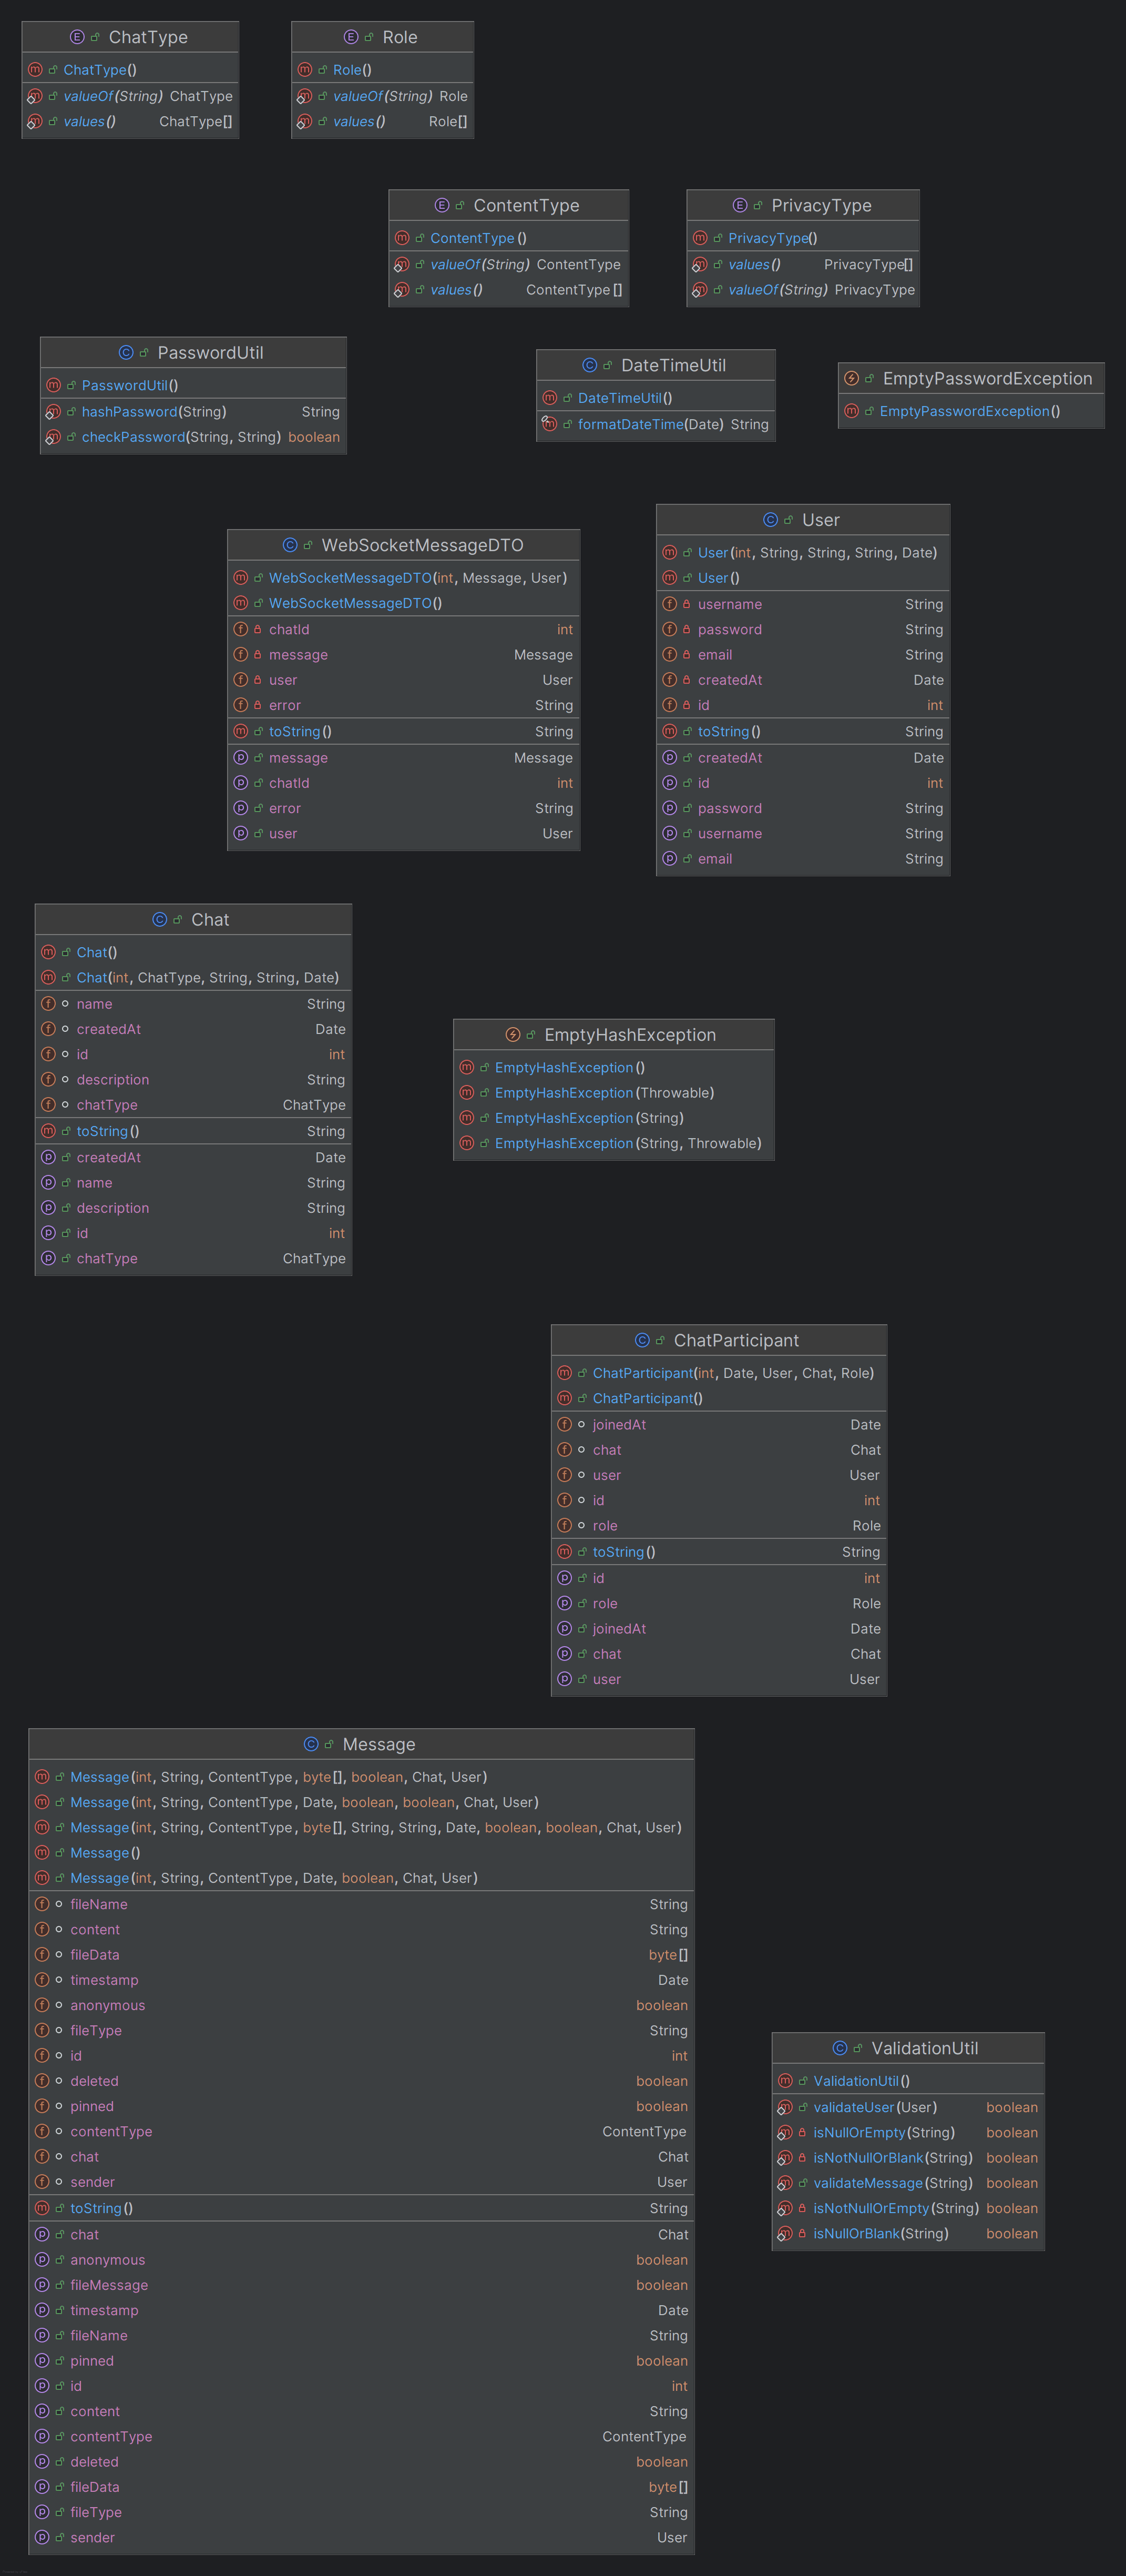Click the property icon beside Chat's chatType property
Image resolution: width=1126 pixels, height=2576 pixels.
(48, 1259)
